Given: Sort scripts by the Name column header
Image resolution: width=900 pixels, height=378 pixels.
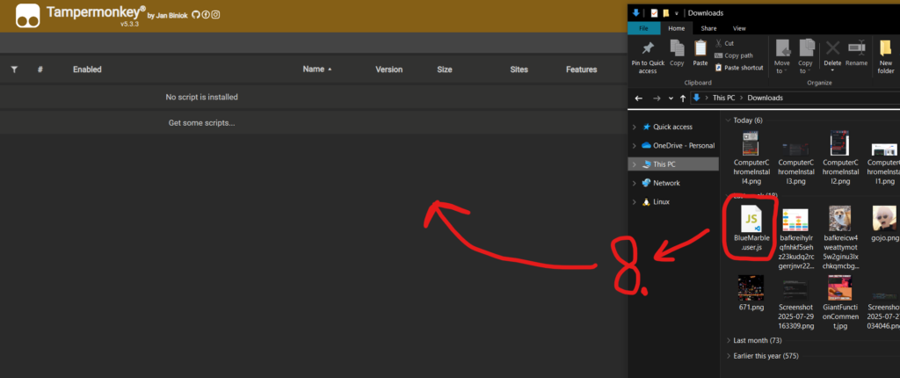Looking at the screenshot, I should click(314, 69).
